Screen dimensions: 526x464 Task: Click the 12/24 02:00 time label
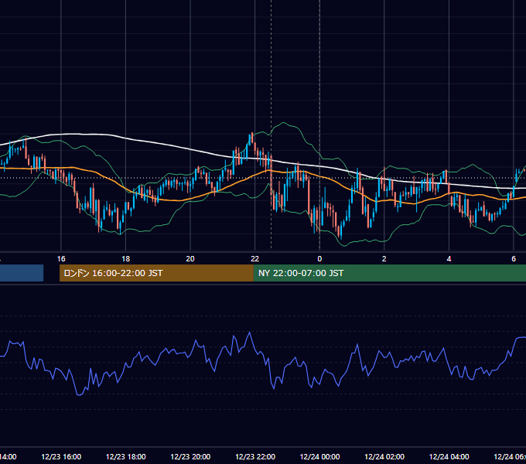[x=384, y=456]
